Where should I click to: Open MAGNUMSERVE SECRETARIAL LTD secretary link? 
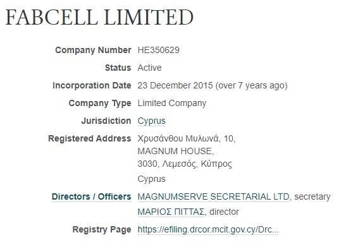point(213,196)
